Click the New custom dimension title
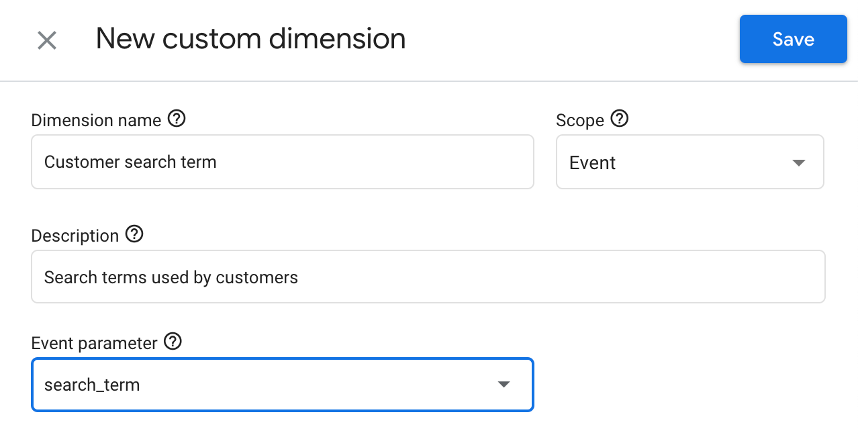Viewport: 858px width, 435px height. (250, 38)
